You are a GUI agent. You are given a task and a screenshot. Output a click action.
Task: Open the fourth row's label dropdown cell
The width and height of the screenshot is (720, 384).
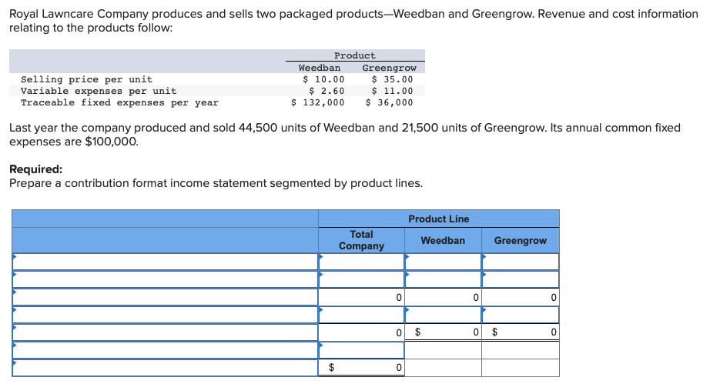[x=166, y=315]
